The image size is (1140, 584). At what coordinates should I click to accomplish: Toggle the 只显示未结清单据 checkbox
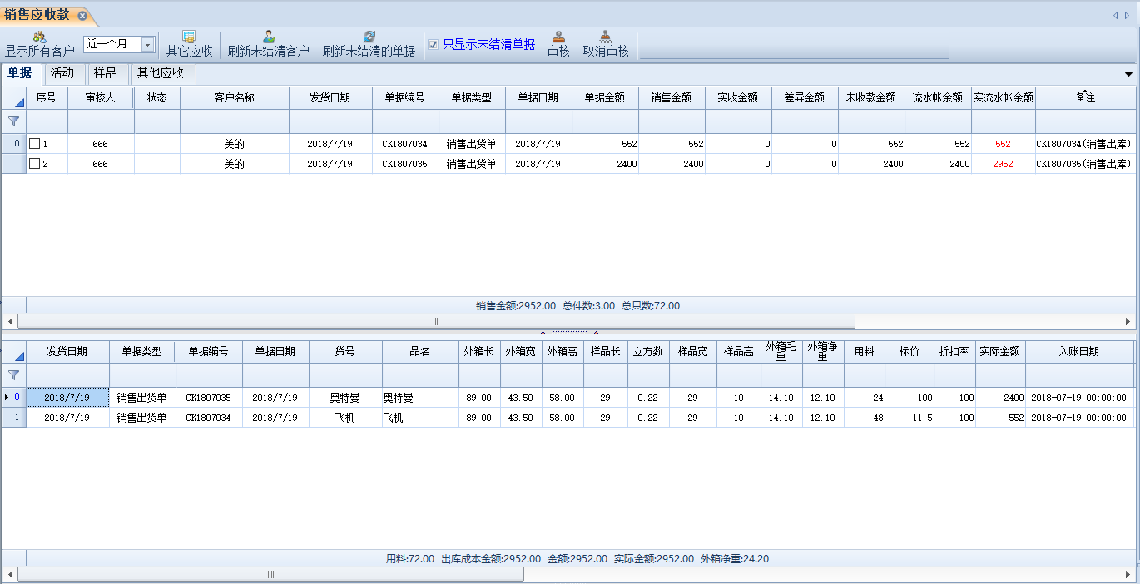pyautogui.click(x=433, y=45)
